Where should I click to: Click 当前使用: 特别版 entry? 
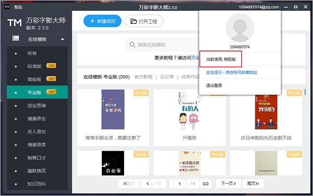pos(221,59)
